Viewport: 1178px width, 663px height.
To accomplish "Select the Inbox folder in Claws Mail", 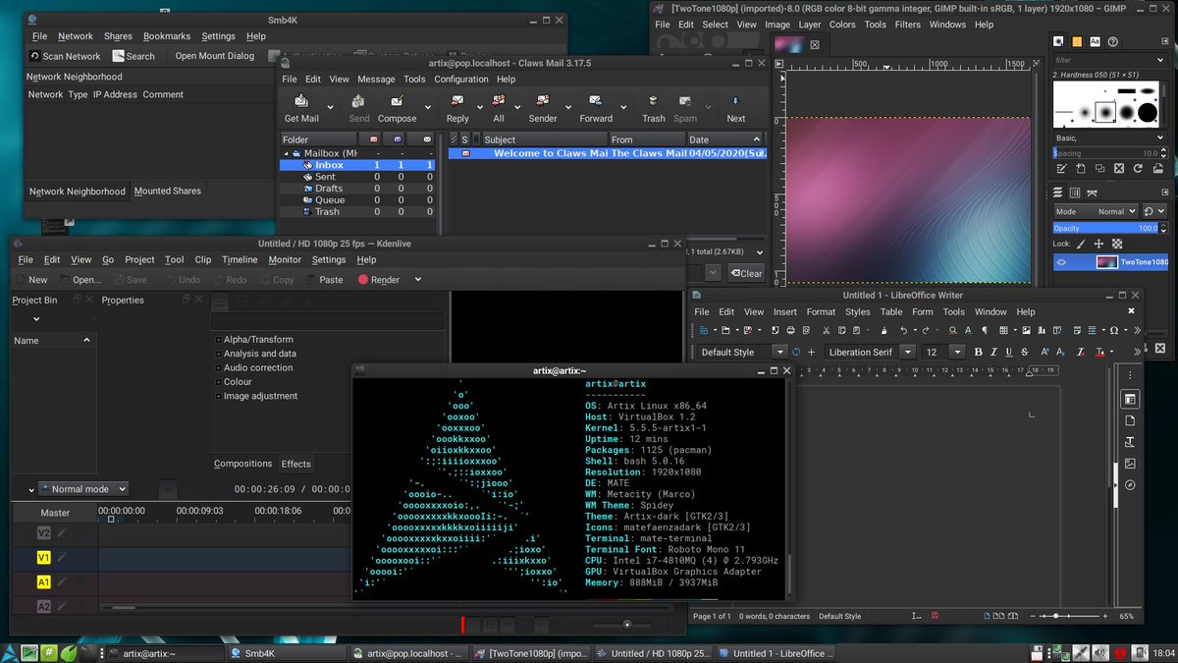I will [329, 164].
